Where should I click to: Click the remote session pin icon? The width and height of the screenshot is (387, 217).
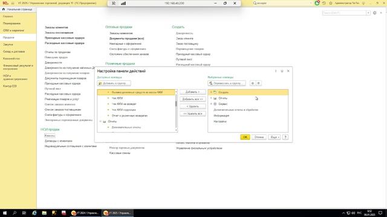(114, 3)
